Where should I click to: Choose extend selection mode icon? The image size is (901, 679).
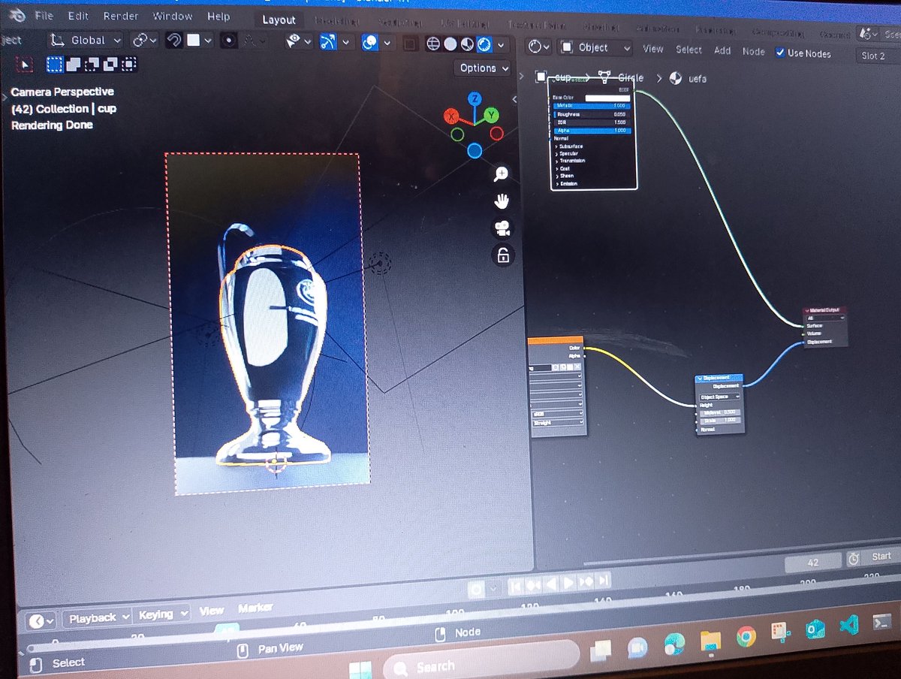[x=74, y=65]
